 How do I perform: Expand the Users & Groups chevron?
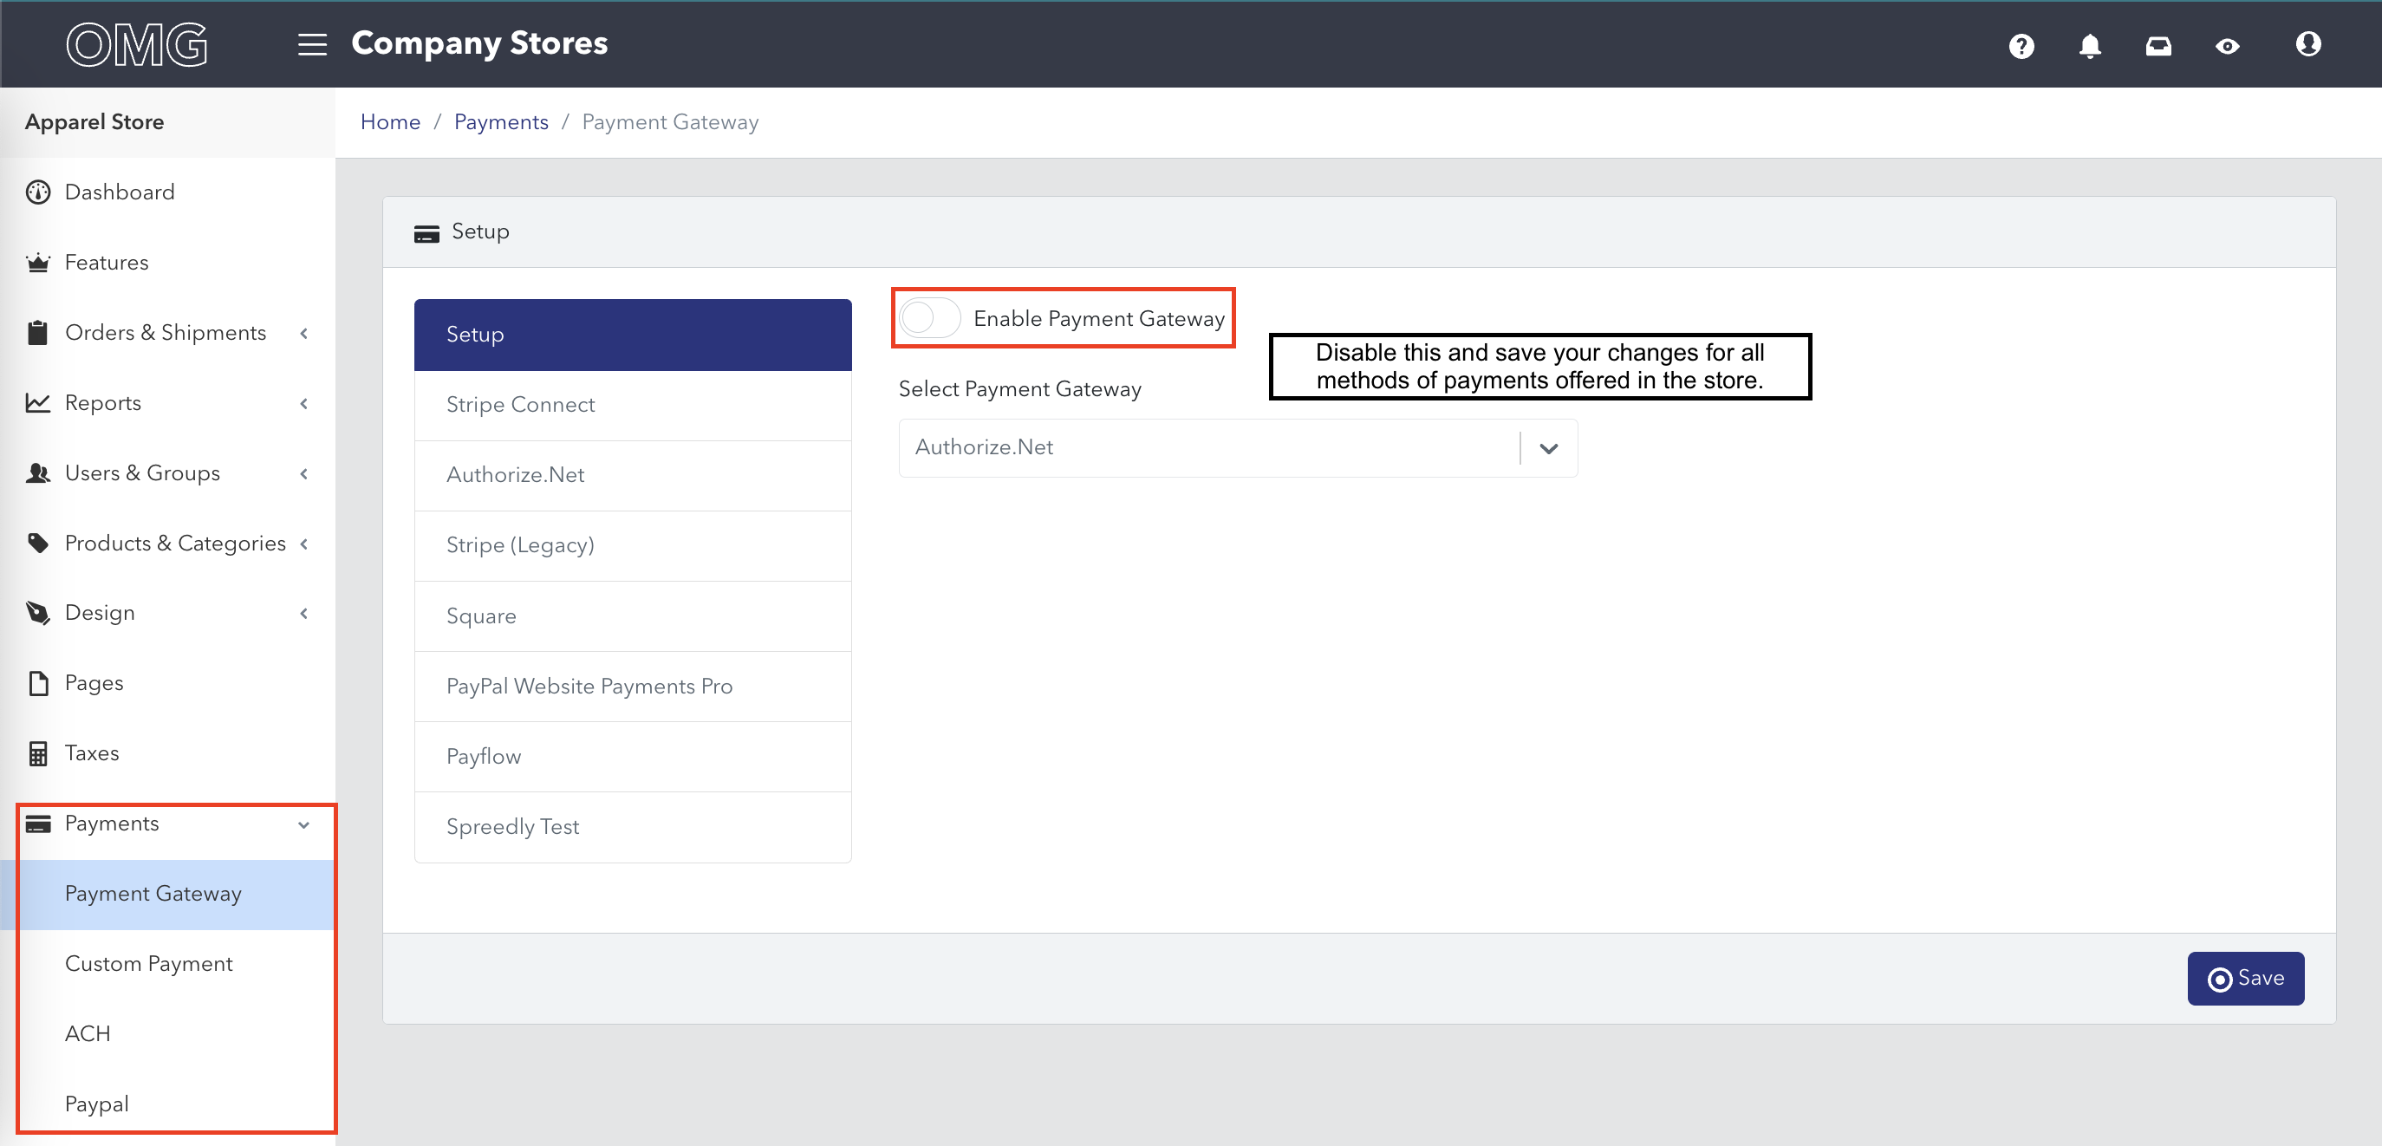(x=303, y=473)
